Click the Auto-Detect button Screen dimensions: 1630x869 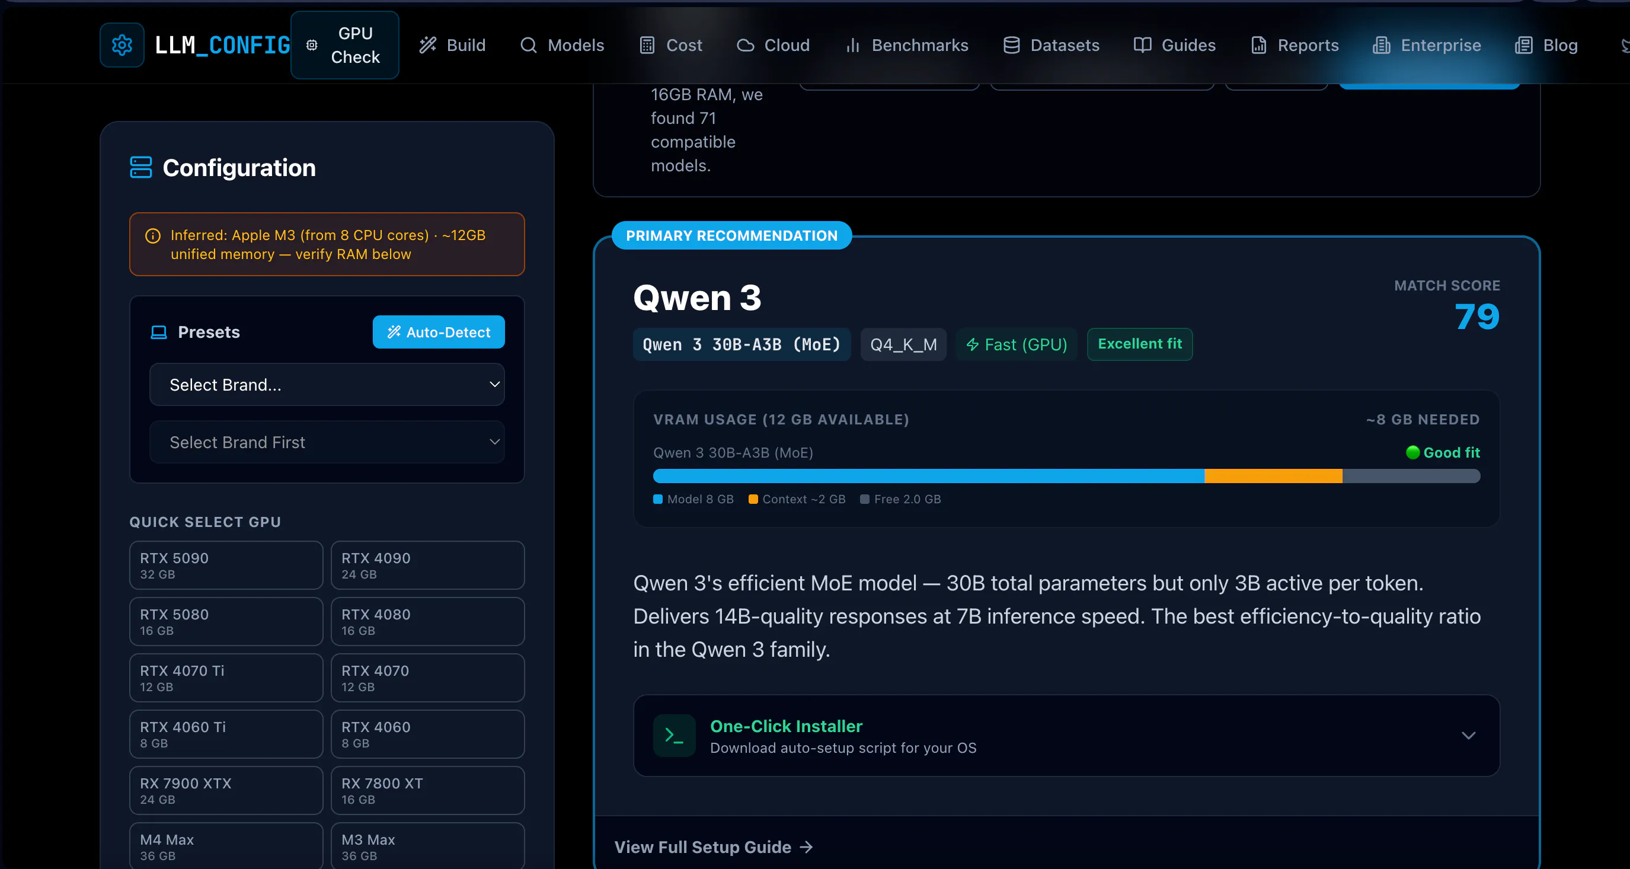[x=439, y=333]
